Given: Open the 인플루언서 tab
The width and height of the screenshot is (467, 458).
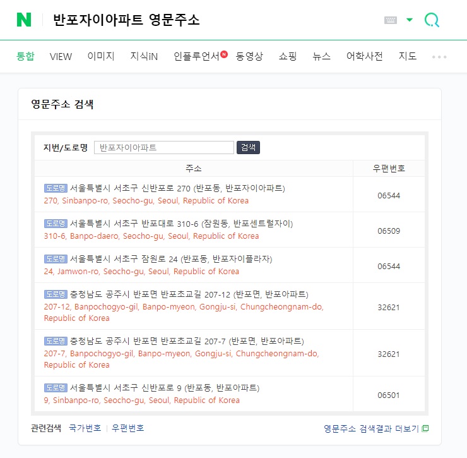Looking at the screenshot, I should [x=196, y=56].
